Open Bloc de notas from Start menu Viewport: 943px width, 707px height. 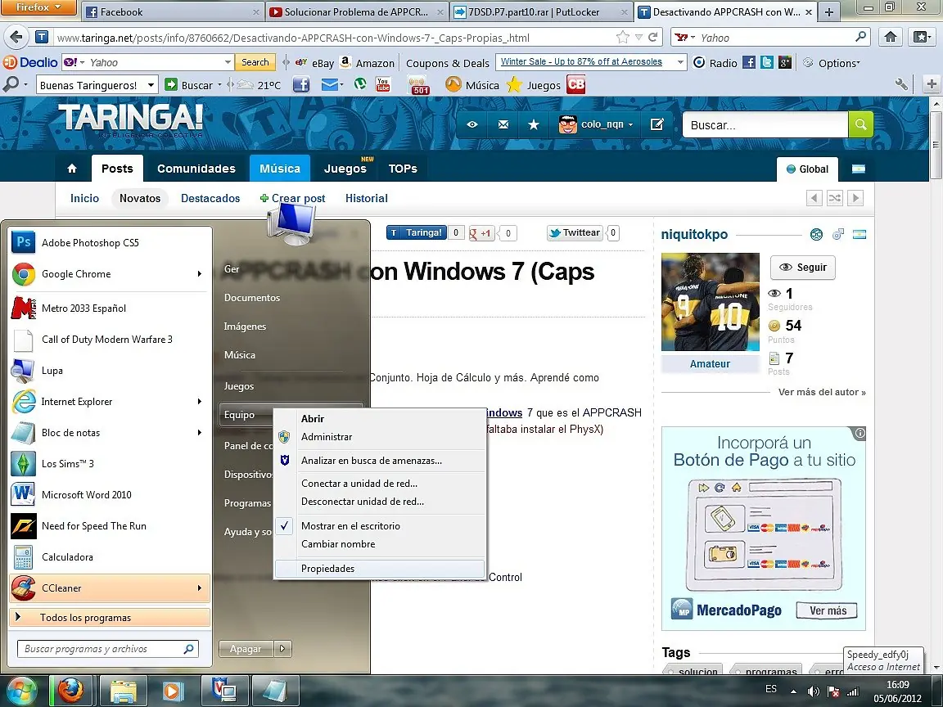pos(70,433)
